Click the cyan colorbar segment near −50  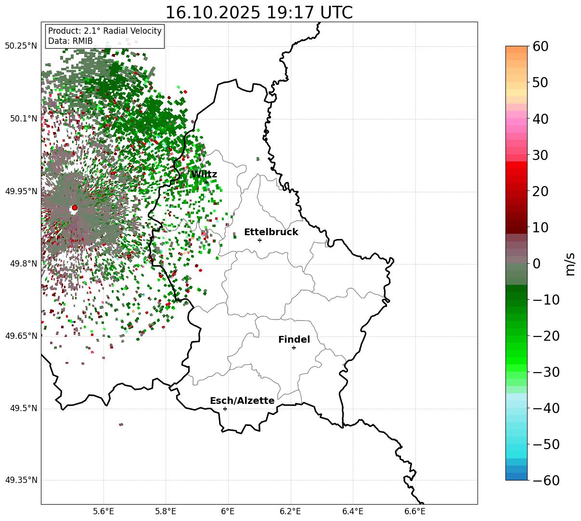(516, 447)
